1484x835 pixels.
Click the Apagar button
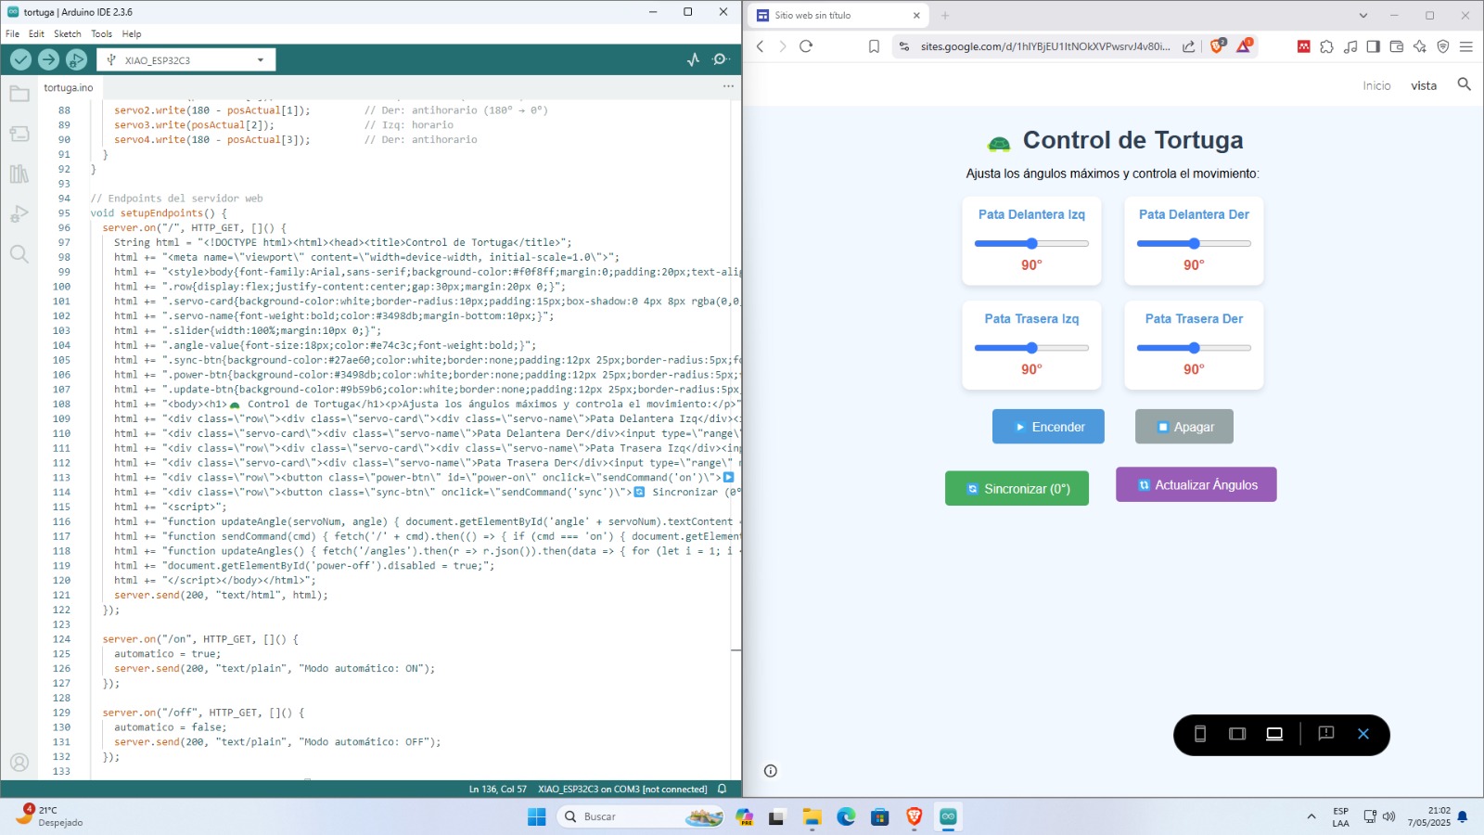point(1184,427)
